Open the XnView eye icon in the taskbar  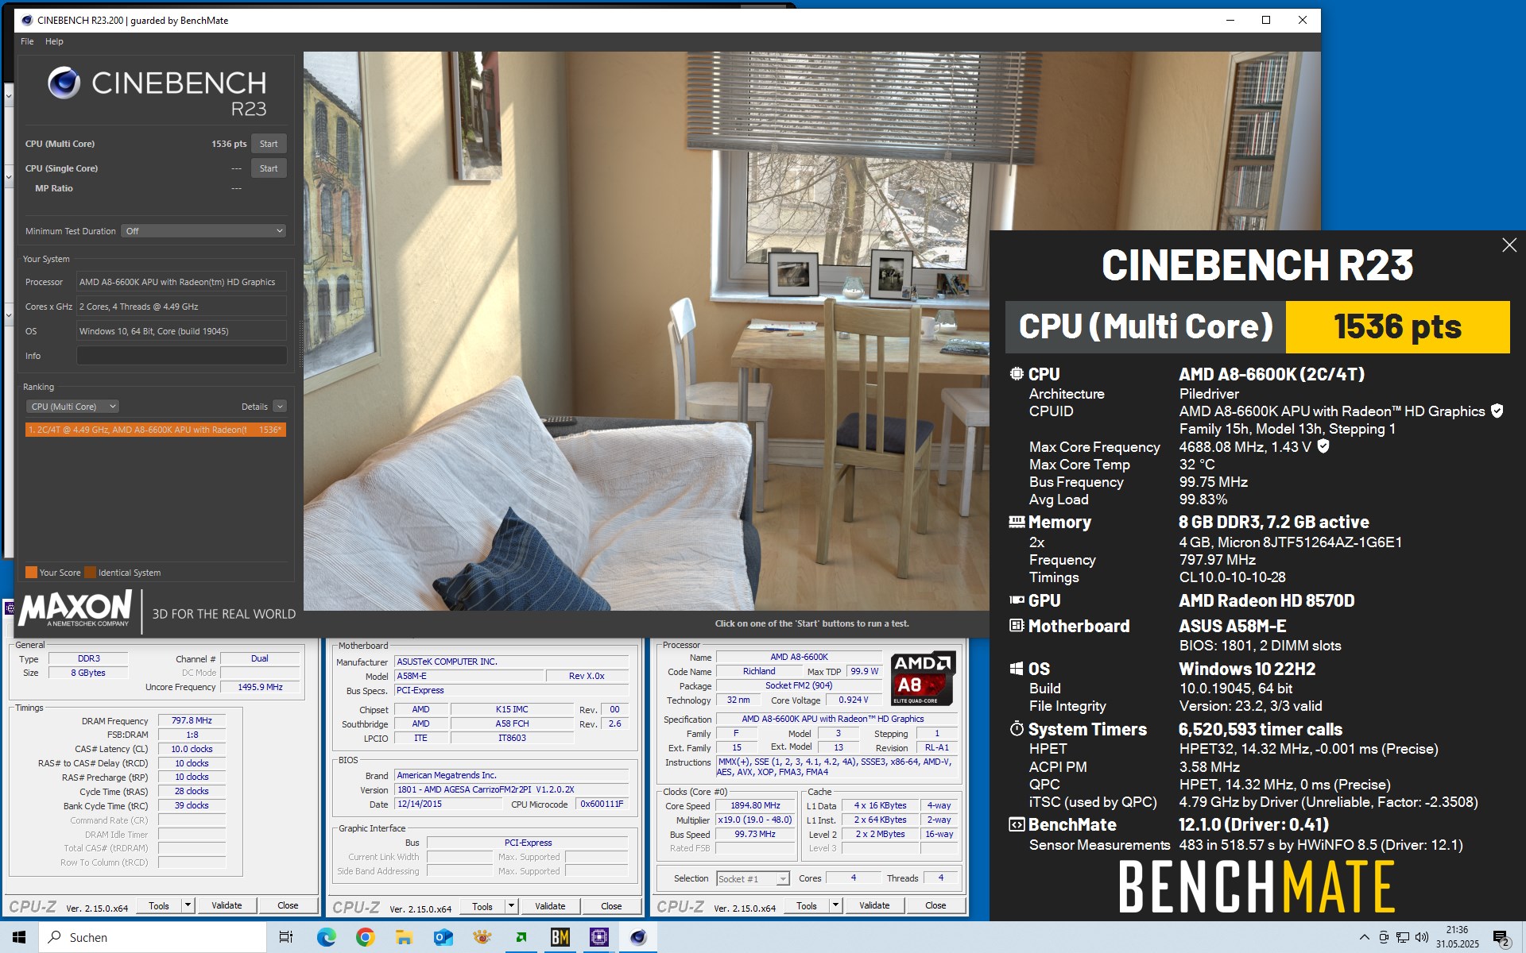(482, 937)
